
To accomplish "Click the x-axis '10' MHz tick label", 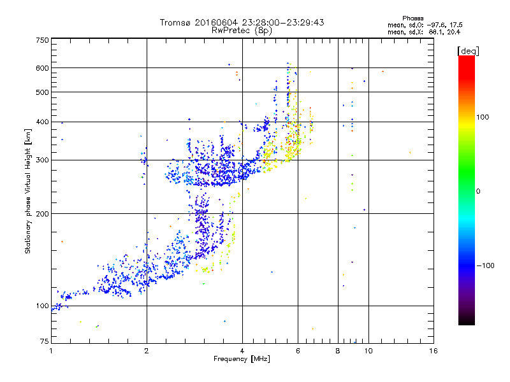I will tap(368, 351).
